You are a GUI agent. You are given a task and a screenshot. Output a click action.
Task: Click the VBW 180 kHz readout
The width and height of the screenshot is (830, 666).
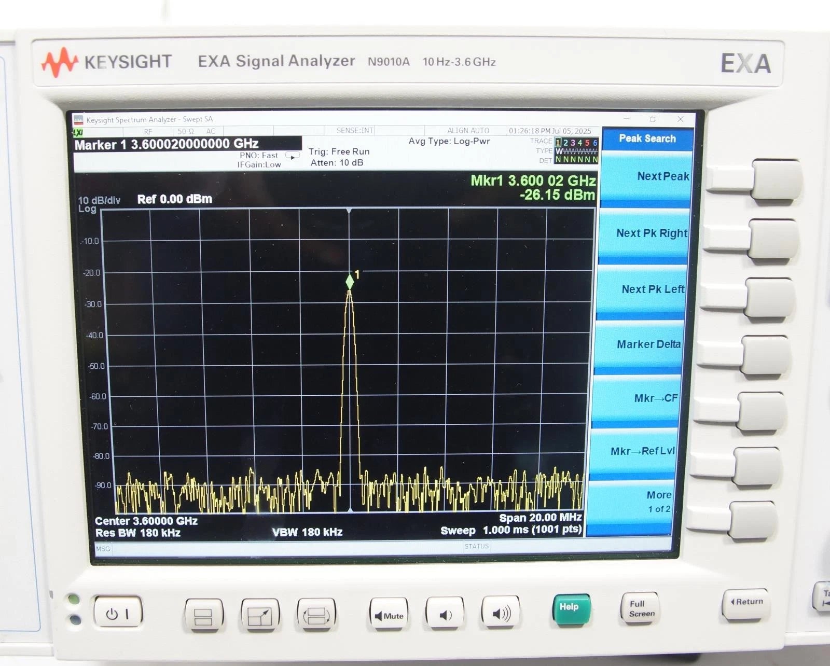pos(307,532)
